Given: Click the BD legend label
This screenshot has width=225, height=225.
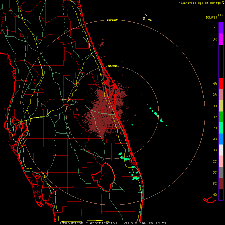Looking at the screenshot, I should pos(214,106).
